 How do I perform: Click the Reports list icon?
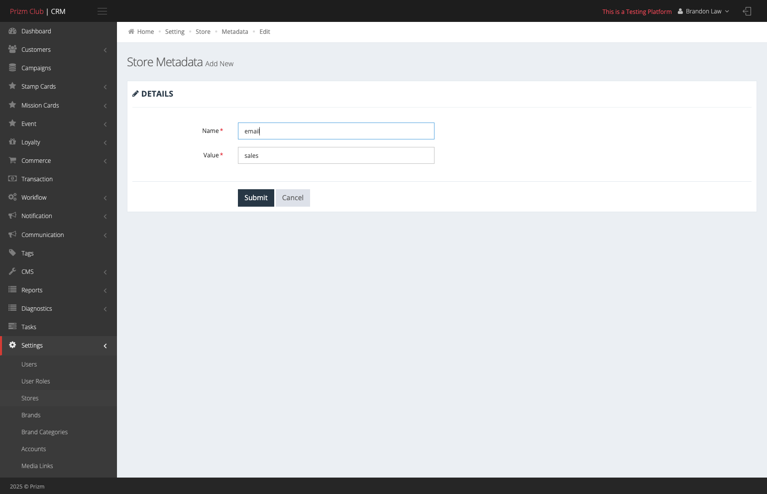pos(12,290)
